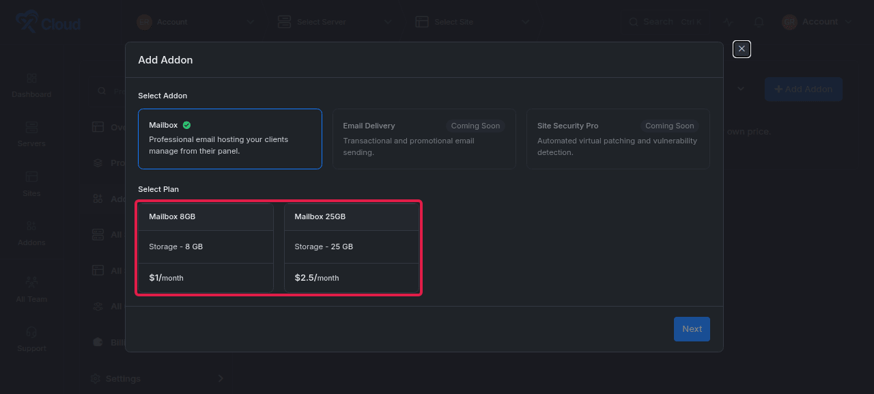Click the Billing icon in the side menu

tap(98, 342)
